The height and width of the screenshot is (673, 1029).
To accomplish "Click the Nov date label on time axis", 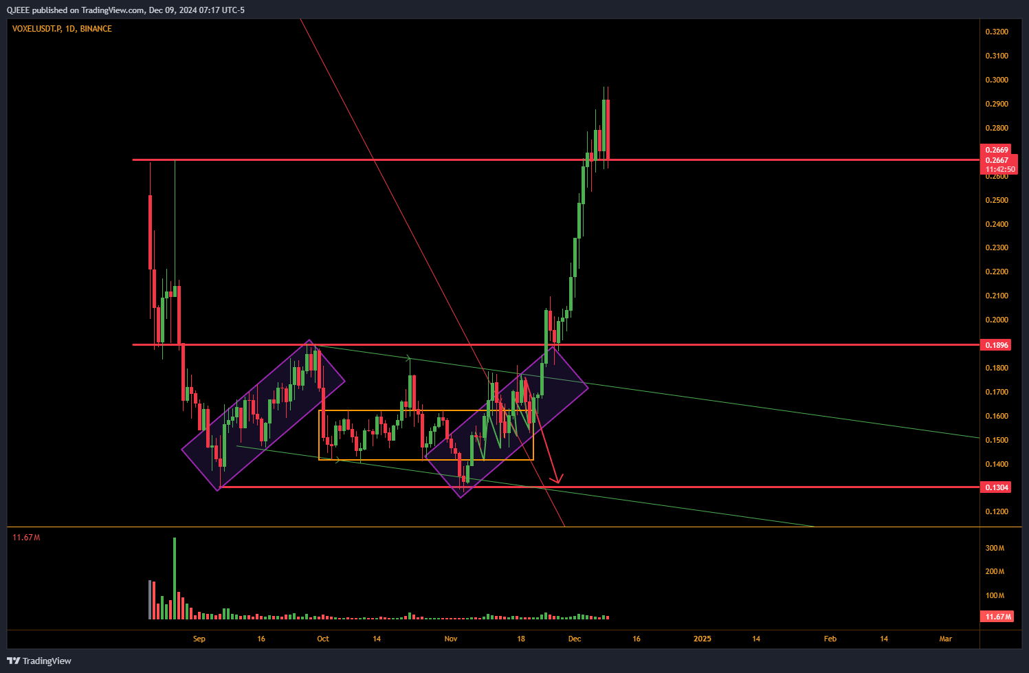I will coord(451,639).
